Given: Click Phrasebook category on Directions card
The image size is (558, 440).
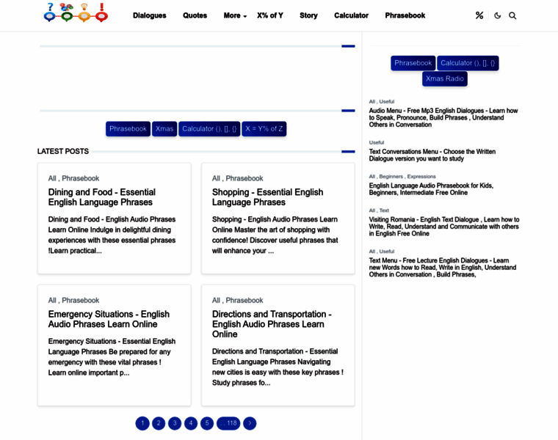Looking at the screenshot, I should tap(244, 300).
